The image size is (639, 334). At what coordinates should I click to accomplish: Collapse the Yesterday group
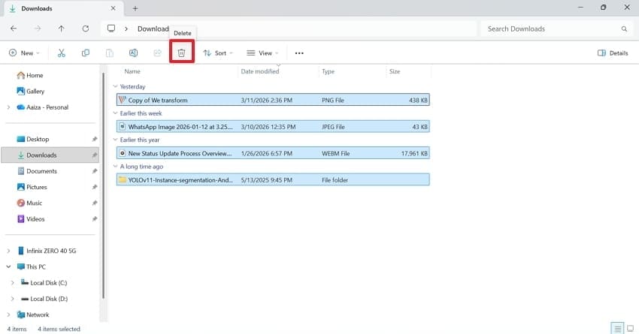(115, 86)
